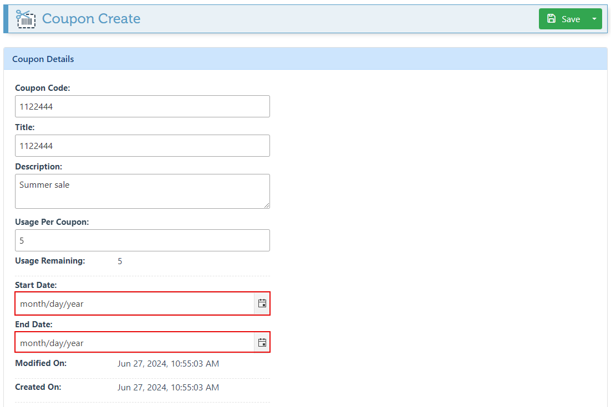
Task: Open the Start Date calendar picker icon
Action: [262, 303]
